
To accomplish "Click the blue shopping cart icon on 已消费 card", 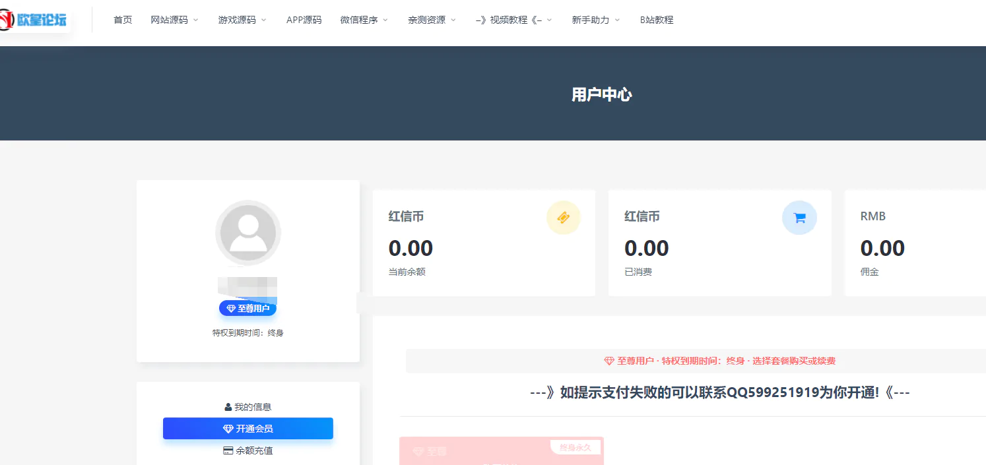I will pyautogui.click(x=799, y=218).
